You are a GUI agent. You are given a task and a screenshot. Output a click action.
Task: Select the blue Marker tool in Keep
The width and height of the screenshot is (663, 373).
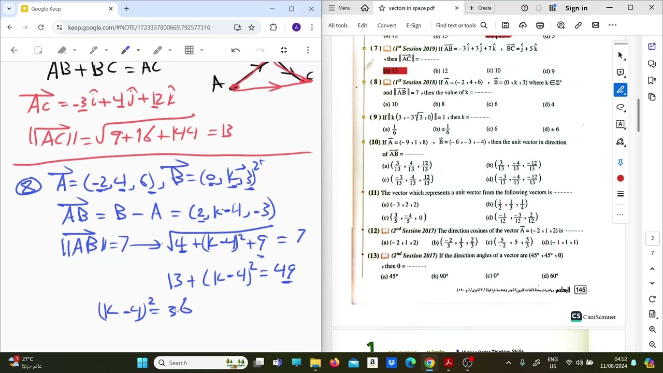(125, 50)
